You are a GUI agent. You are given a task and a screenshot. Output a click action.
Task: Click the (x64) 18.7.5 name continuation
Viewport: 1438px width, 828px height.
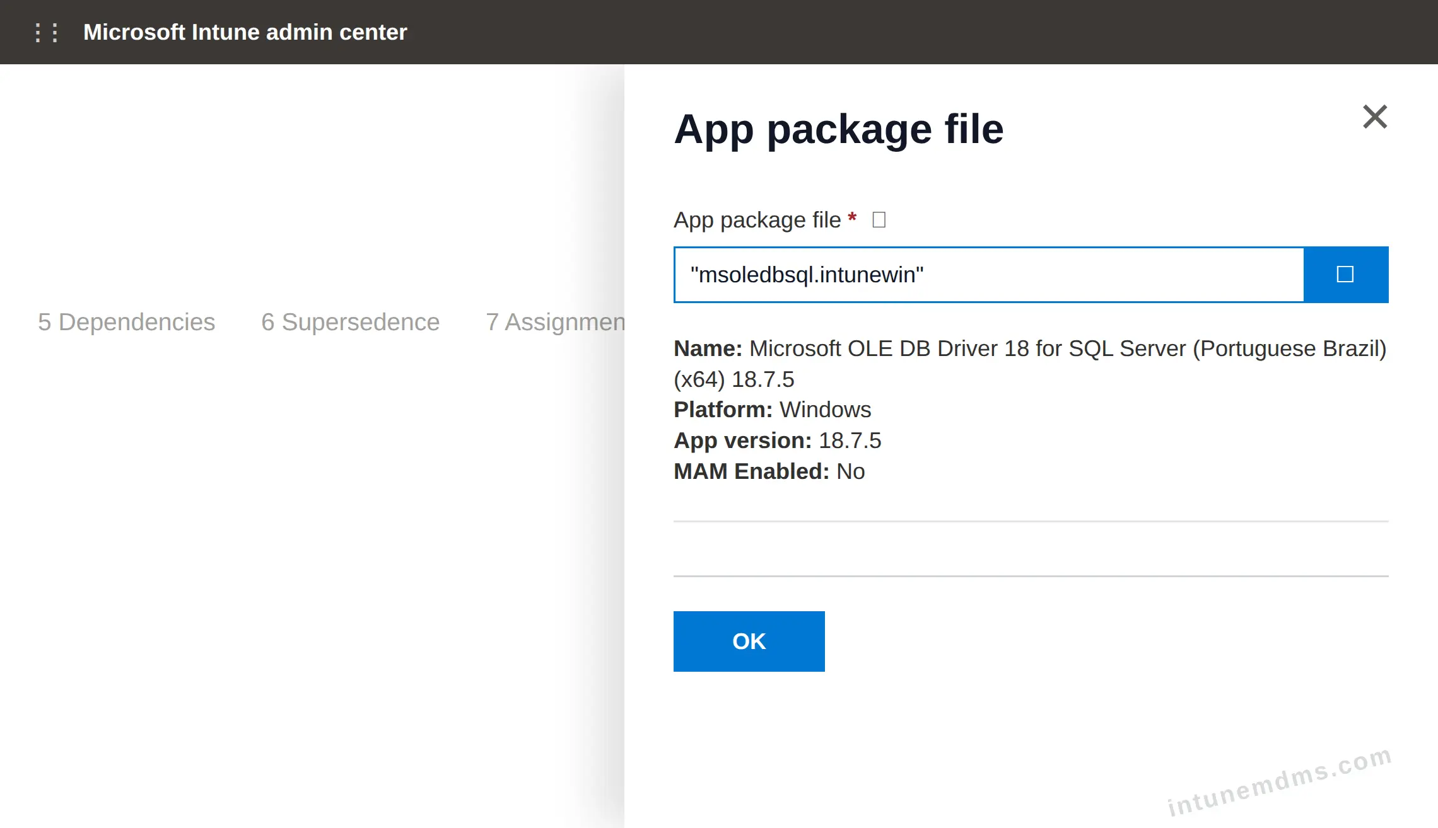(734, 379)
